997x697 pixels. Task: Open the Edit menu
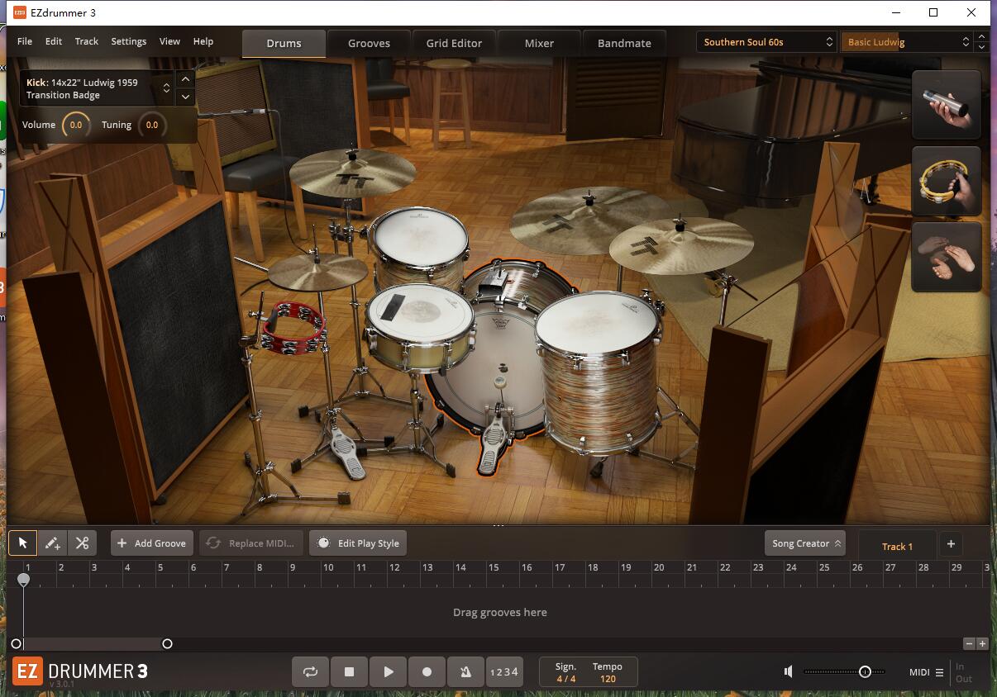click(x=54, y=41)
